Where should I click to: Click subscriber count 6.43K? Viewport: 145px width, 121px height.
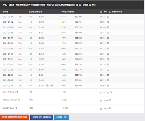[x=41, y=86]
